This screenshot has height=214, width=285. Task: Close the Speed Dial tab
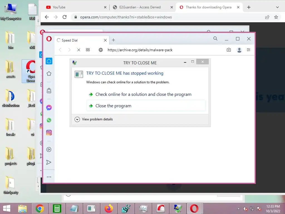click(105, 40)
